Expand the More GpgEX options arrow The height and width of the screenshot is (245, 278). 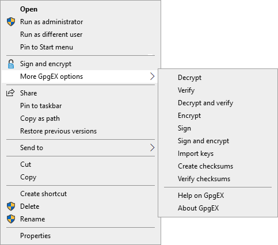coord(153,76)
